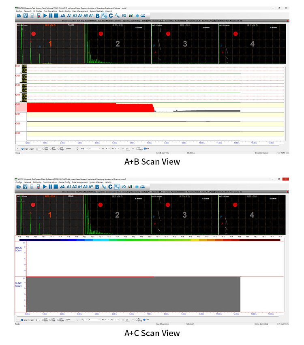Image resolution: width=304 pixels, height=345 pixels.
Task: Click the highlighted A+C view icon in the A+C window
Action: [117, 186]
